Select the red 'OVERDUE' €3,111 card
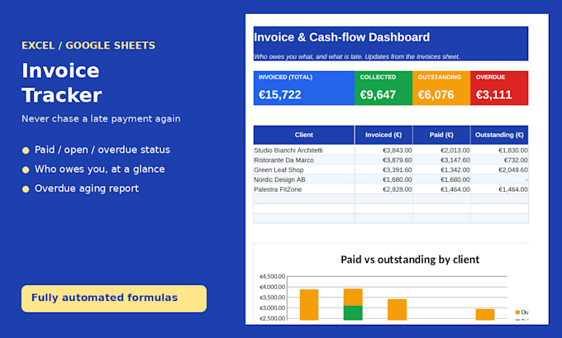Image resolution: width=562 pixels, height=338 pixels. [x=499, y=88]
